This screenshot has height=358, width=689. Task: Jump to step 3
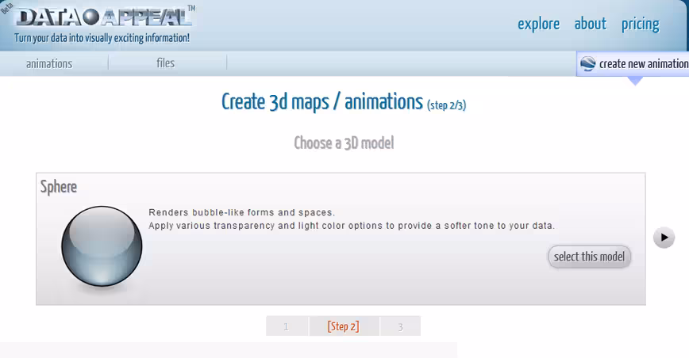400,326
